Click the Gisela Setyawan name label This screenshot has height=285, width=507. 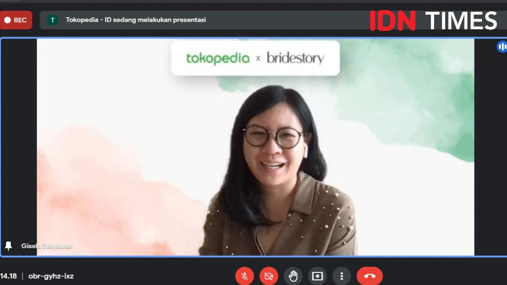click(x=47, y=246)
